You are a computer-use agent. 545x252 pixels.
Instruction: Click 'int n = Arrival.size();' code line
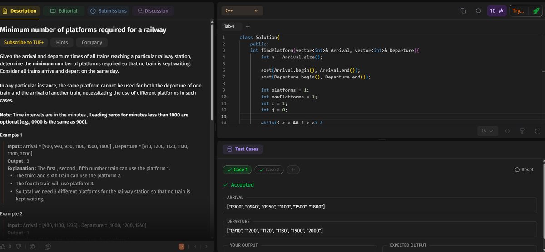(x=292, y=57)
